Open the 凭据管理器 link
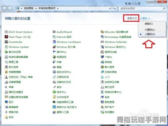 tap(15, 72)
